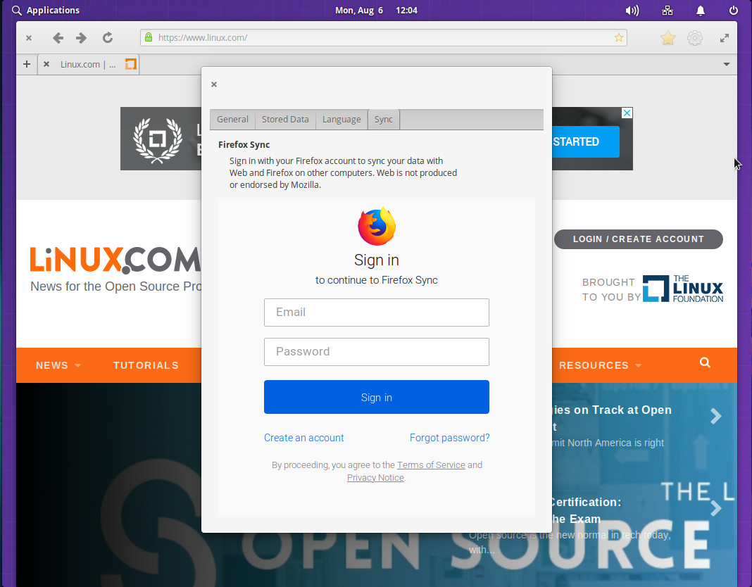Click the address bar URL field
The height and width of the screenshot is (587, 752).
pyautogui.click(x=384, y=37)
